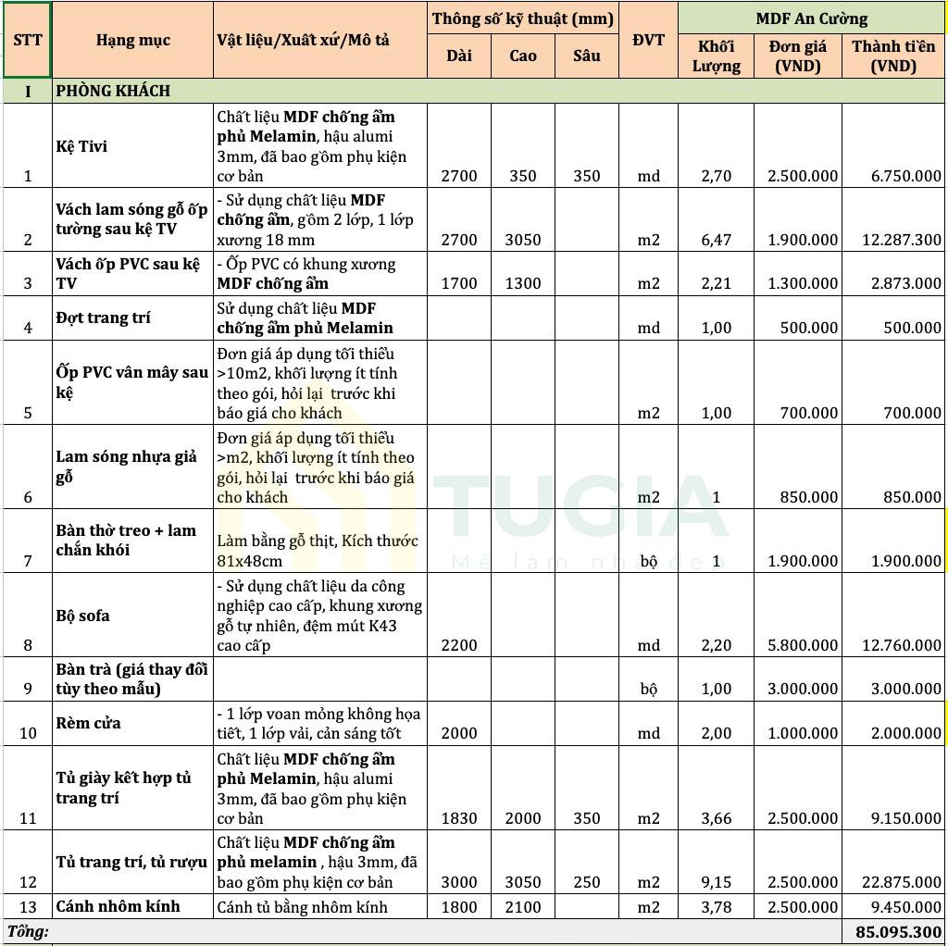The image size is (948, 946).
Task: Click the Rèm cửa item cell
Action: (x=132, y=723)
